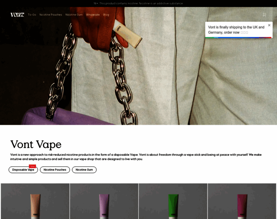Screen dimensions: 277x219
Task: Select the Nicotine Pouches pill button
Action: point(55,170)
